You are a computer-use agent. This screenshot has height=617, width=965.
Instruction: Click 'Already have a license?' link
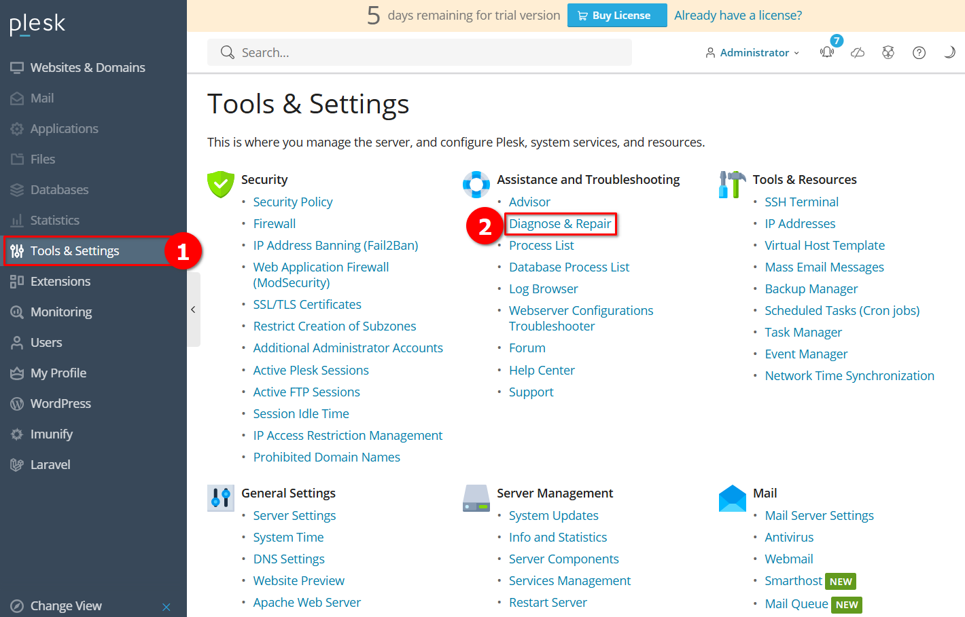pyautogui.click(x=738, y=15)
